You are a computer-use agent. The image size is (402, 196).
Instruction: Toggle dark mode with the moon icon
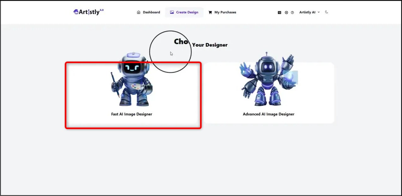[326, 12]
